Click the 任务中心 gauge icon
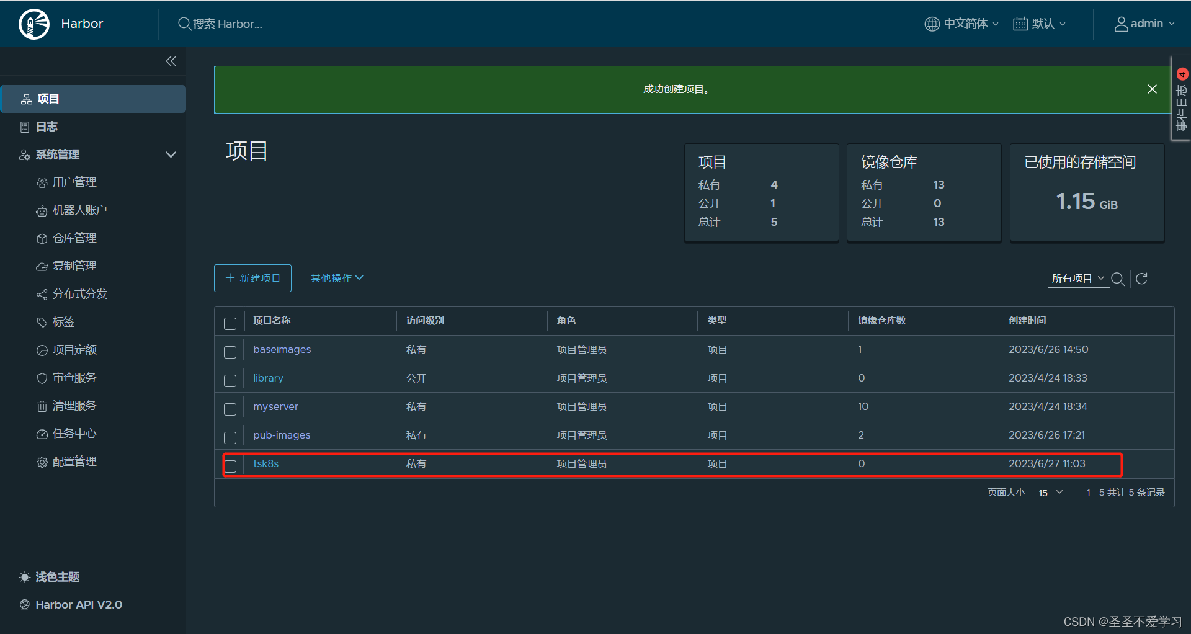 [42, 434]
